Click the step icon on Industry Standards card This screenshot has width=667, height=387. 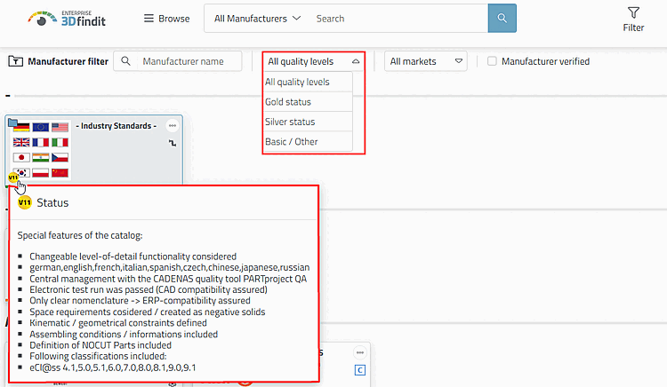[x=173, y=143]
